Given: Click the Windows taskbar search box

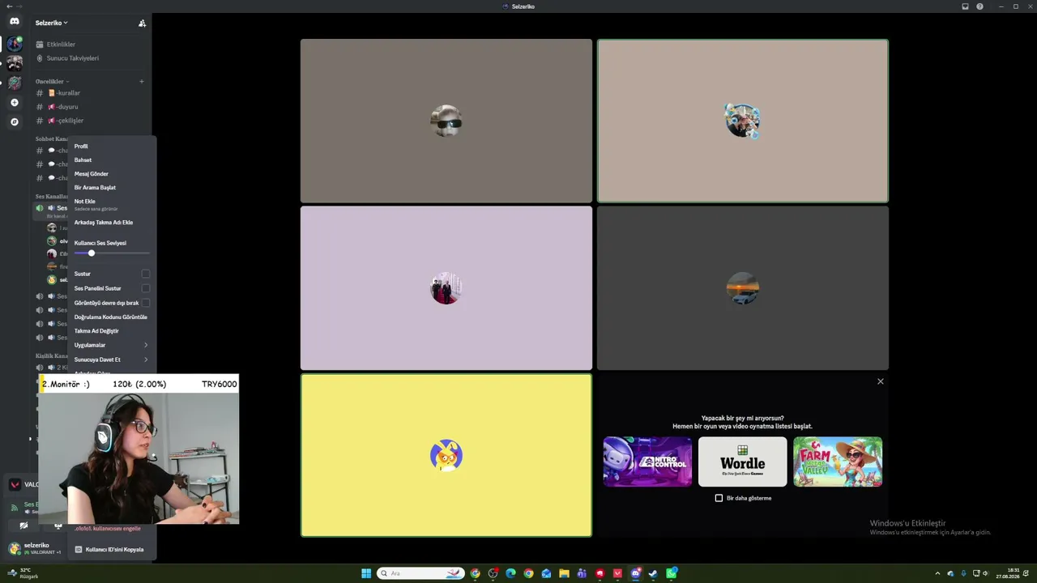Looking at the screenshot, I should (420, 573).
